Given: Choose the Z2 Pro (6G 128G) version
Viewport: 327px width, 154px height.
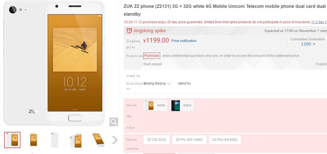Looking at the screenshot, I should [189, 140].
